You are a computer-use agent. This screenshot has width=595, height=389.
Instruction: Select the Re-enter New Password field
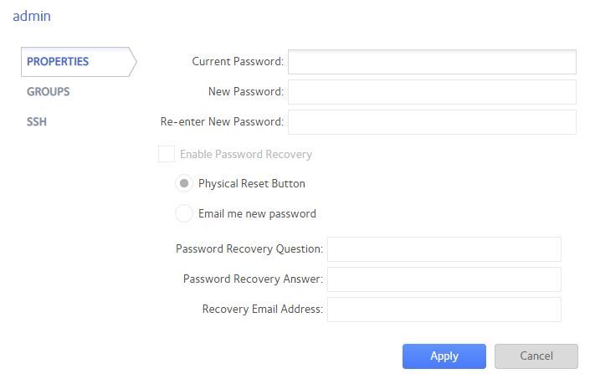[432, 122]
